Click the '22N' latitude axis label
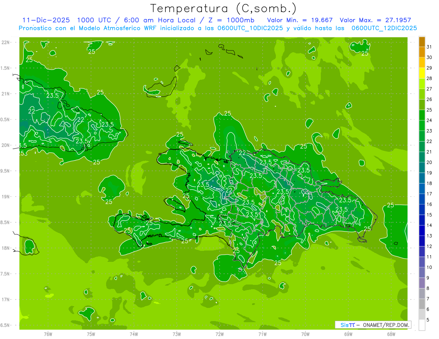Screen dimensions: 439x339 (6, 42)
